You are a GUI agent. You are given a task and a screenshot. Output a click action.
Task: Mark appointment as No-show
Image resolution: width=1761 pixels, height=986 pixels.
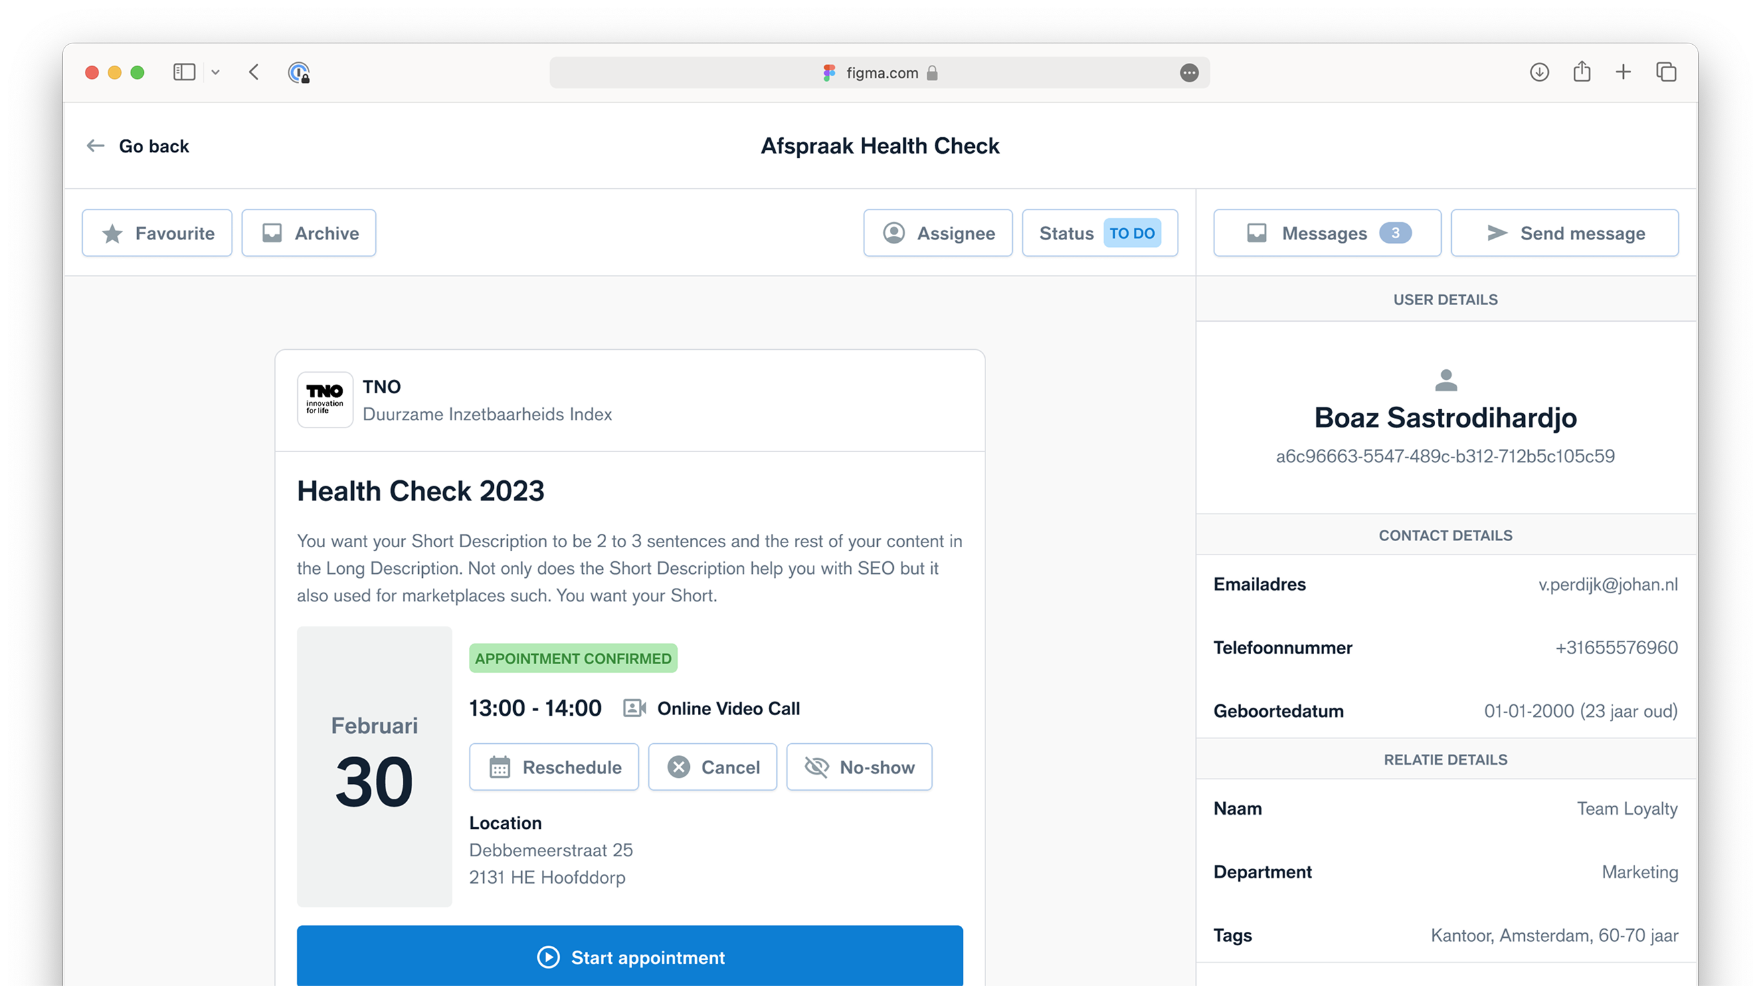[x=858, y=767]
